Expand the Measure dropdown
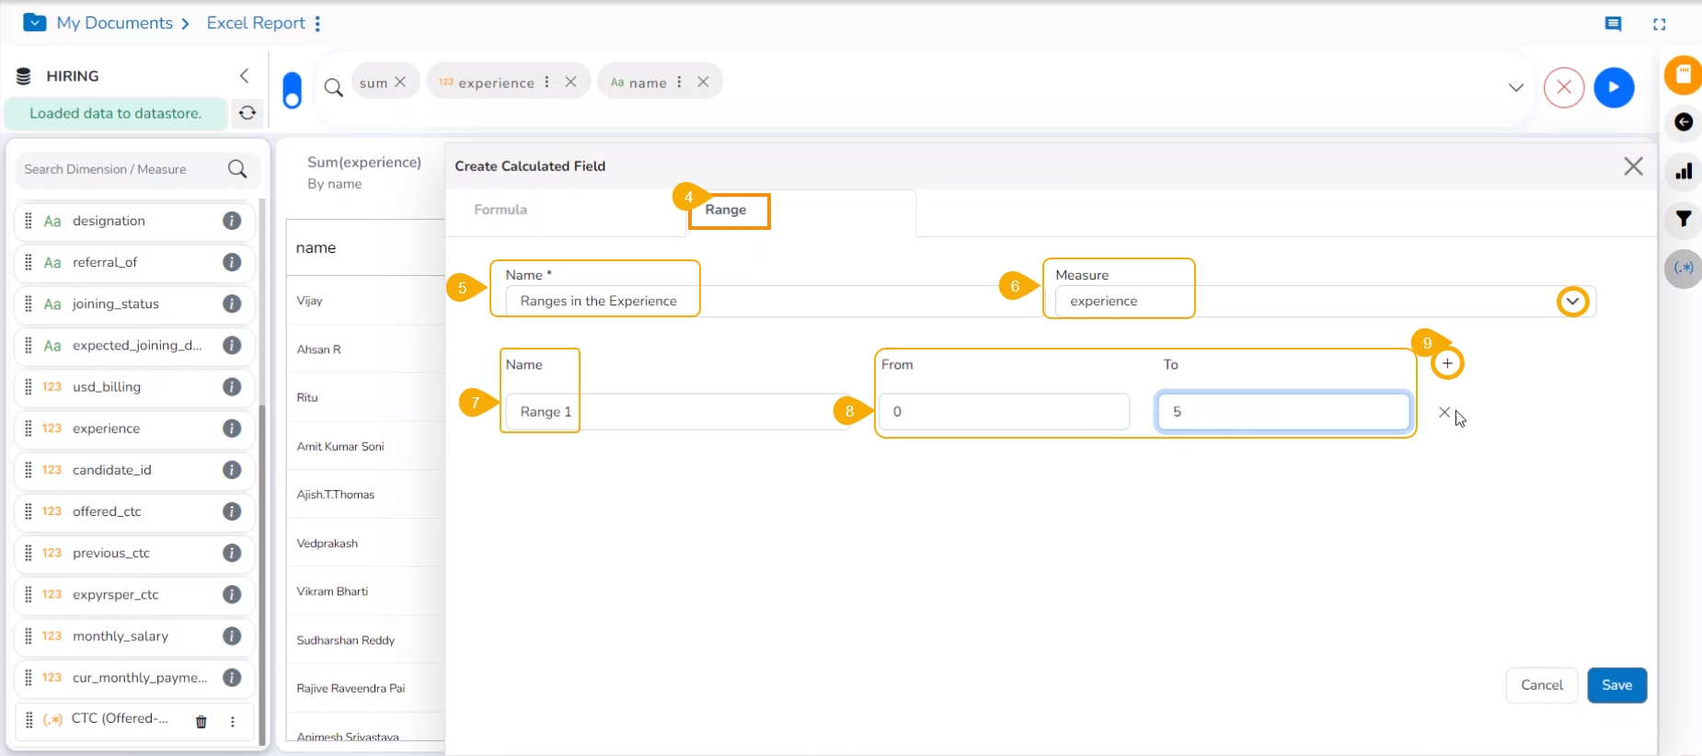Screen dimensions: 1702x756 (x=1572, y=302)
